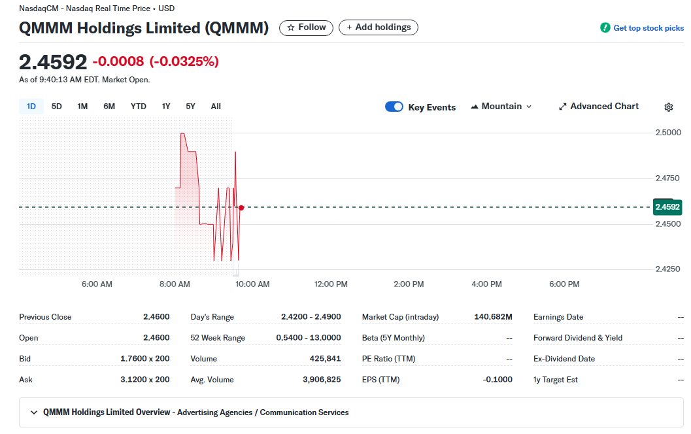Click the 2.4592 price label on axis

tap(667, 207)
